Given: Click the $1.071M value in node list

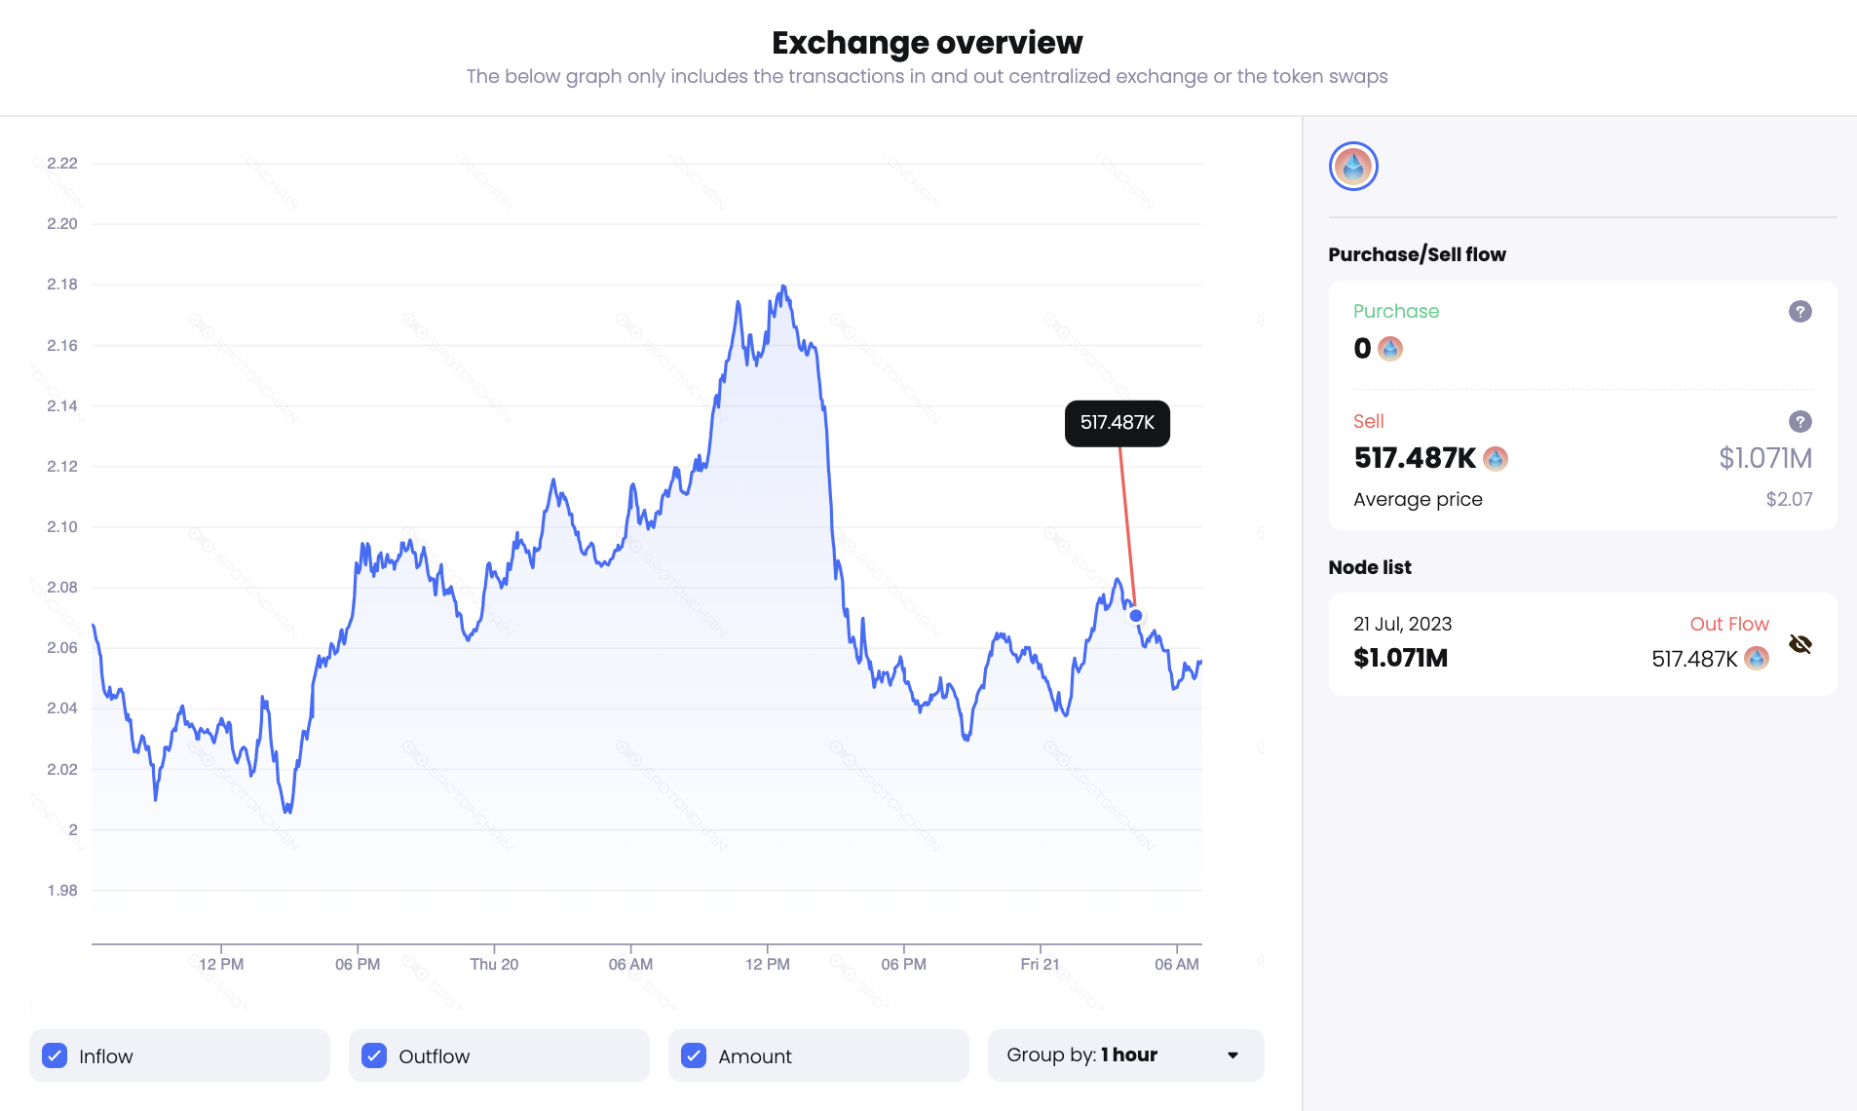Looking at the screenshot, I should (x=1399, y=658).
